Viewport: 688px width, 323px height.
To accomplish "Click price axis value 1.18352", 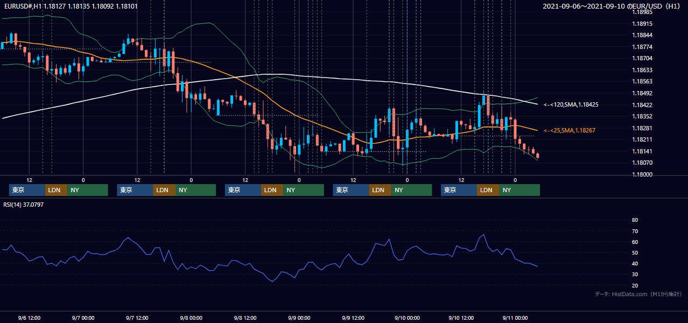I will tap(642, 116).
